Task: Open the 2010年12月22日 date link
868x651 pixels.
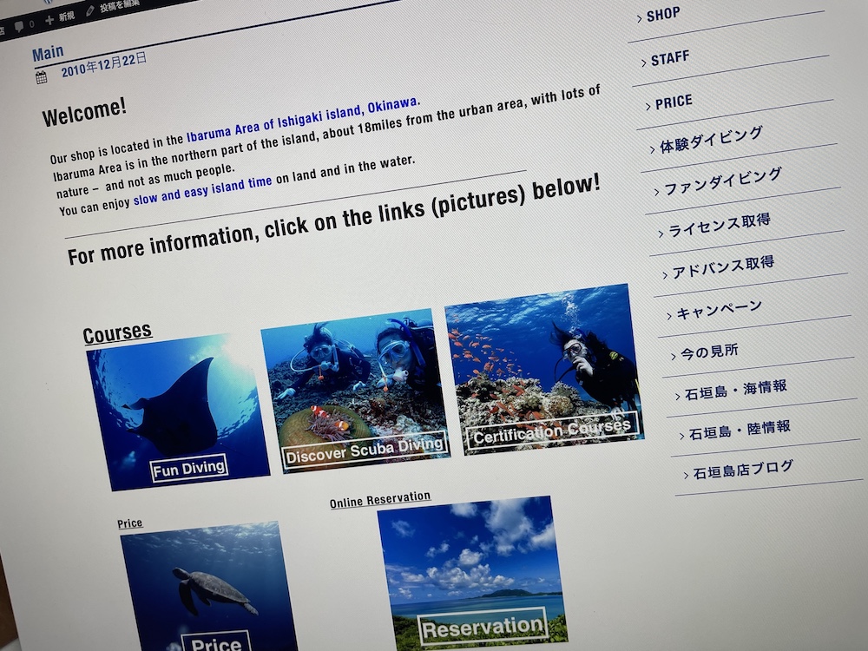Action: 103,65
